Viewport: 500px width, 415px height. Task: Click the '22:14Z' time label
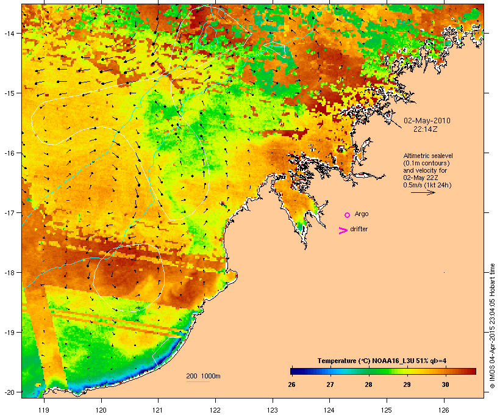[x=426, y=129]
